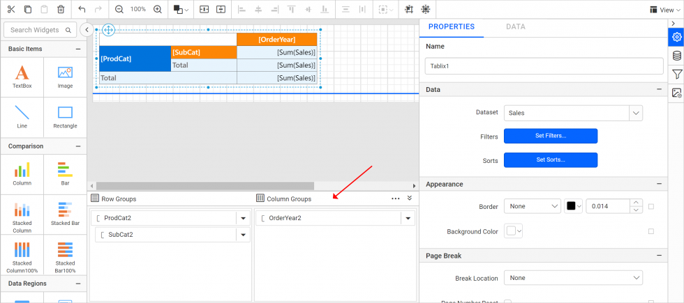Collapse the Data Regions section
Screen dimensions: 684x303
tap(78, 283)
